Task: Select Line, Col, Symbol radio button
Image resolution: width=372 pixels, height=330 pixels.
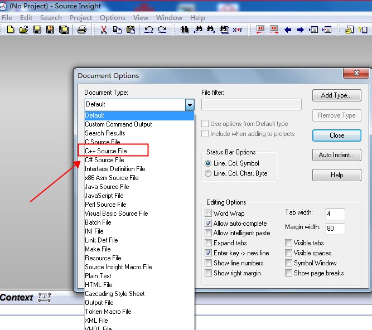Action: pos(208,163)
